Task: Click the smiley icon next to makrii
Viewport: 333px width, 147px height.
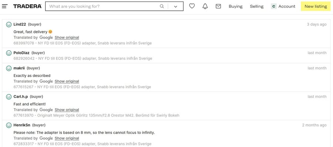Action: pyautogui.click(x=9, y=68)
